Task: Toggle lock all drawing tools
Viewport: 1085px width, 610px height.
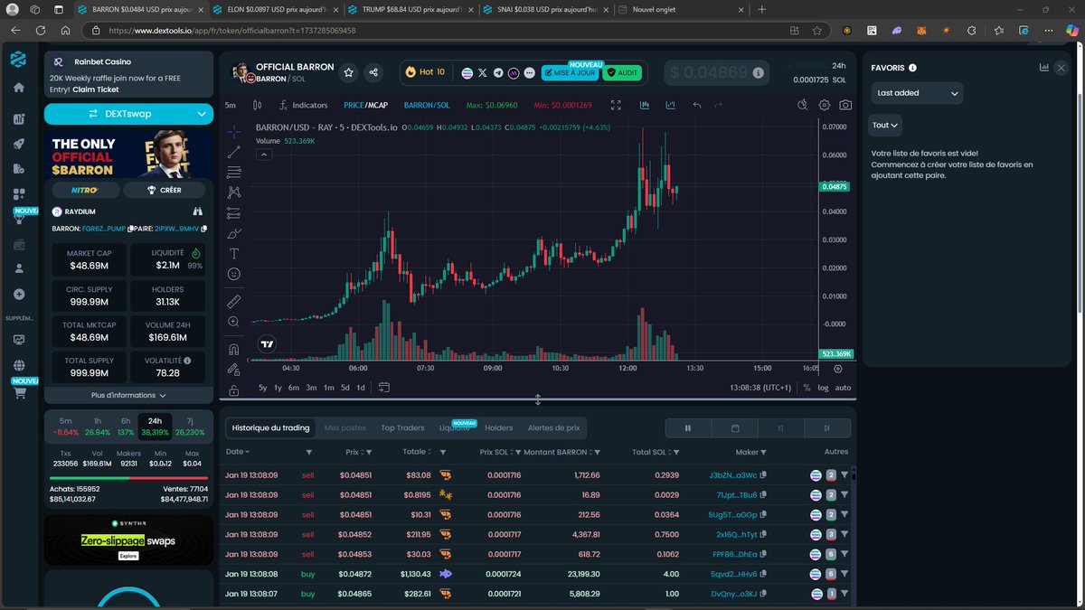Action: click(233, 390)
